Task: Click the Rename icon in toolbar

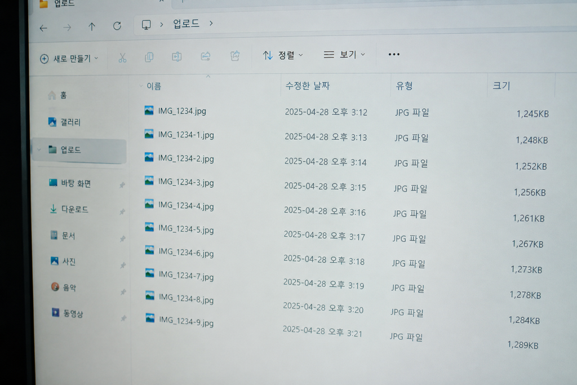Action: [206, 56]
